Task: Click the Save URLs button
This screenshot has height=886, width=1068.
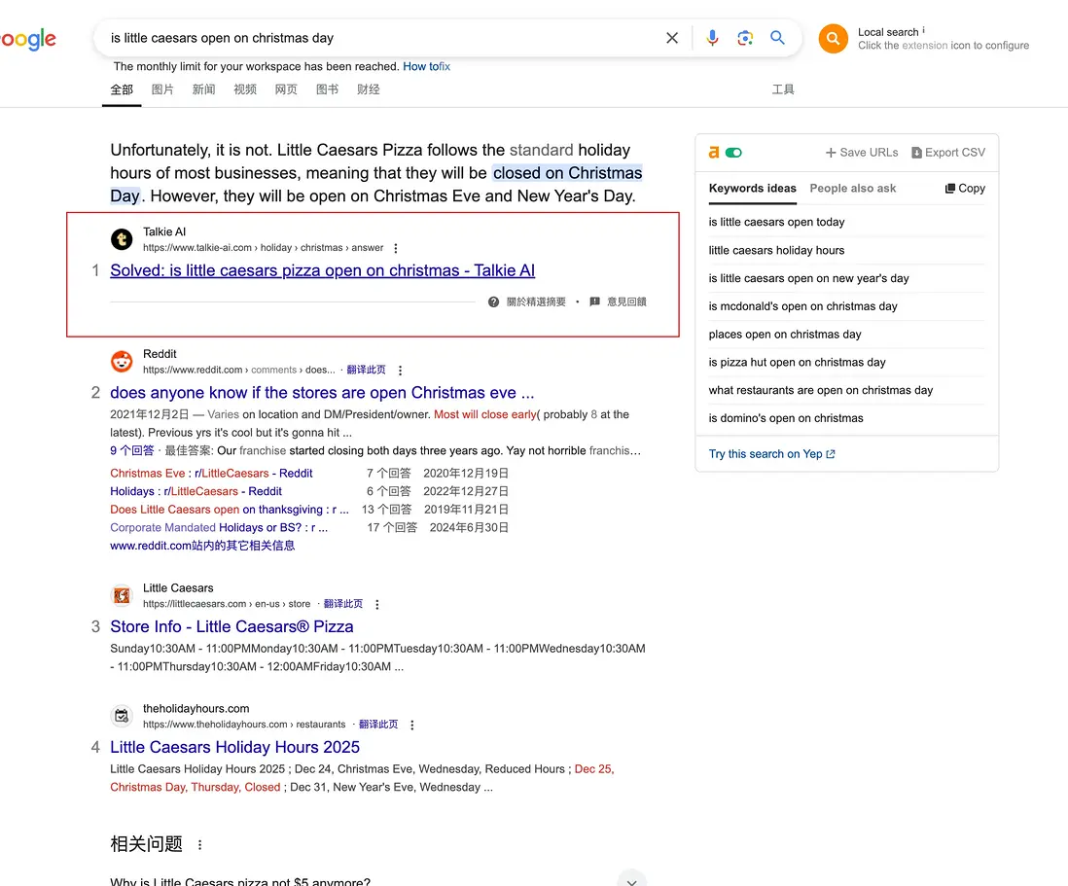Action: (861, 153)
